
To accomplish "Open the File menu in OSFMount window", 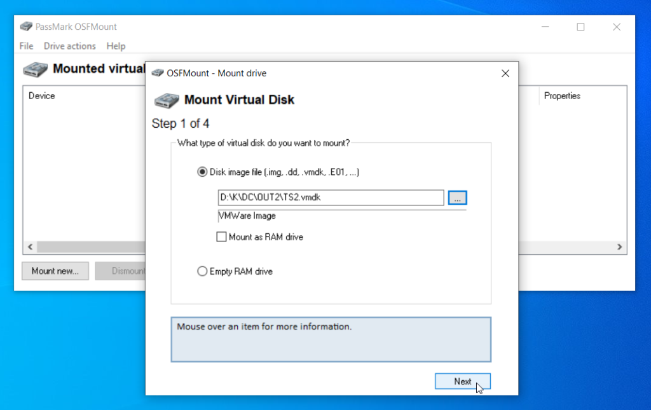I will [26, 46].
